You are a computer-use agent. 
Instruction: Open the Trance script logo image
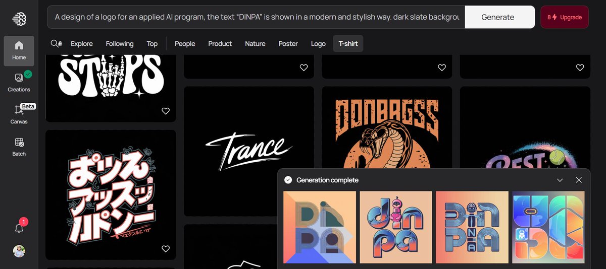tap(249, 151)
